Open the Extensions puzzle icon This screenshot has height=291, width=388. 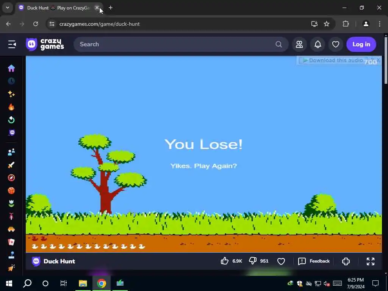(346, 24)
